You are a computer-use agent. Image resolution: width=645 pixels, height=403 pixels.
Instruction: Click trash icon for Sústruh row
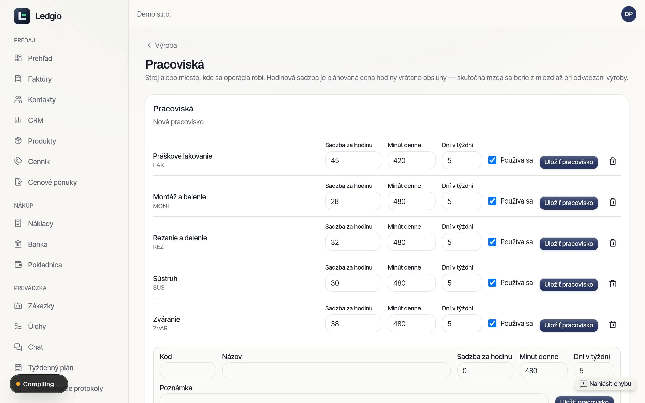coord(612,284)
